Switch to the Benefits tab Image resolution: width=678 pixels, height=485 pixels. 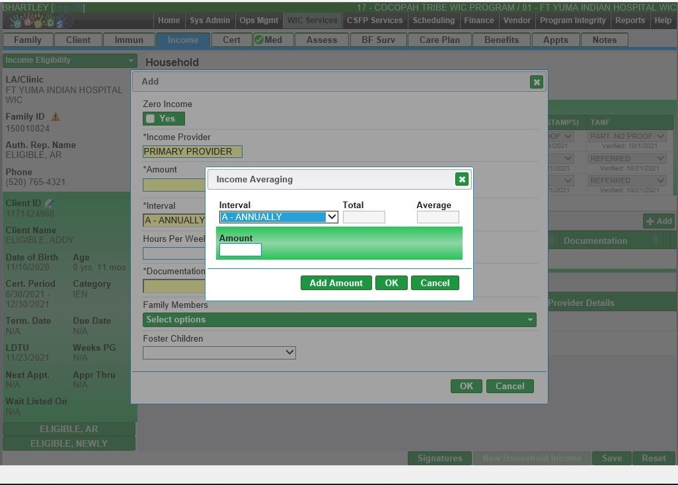pos(502,40)
